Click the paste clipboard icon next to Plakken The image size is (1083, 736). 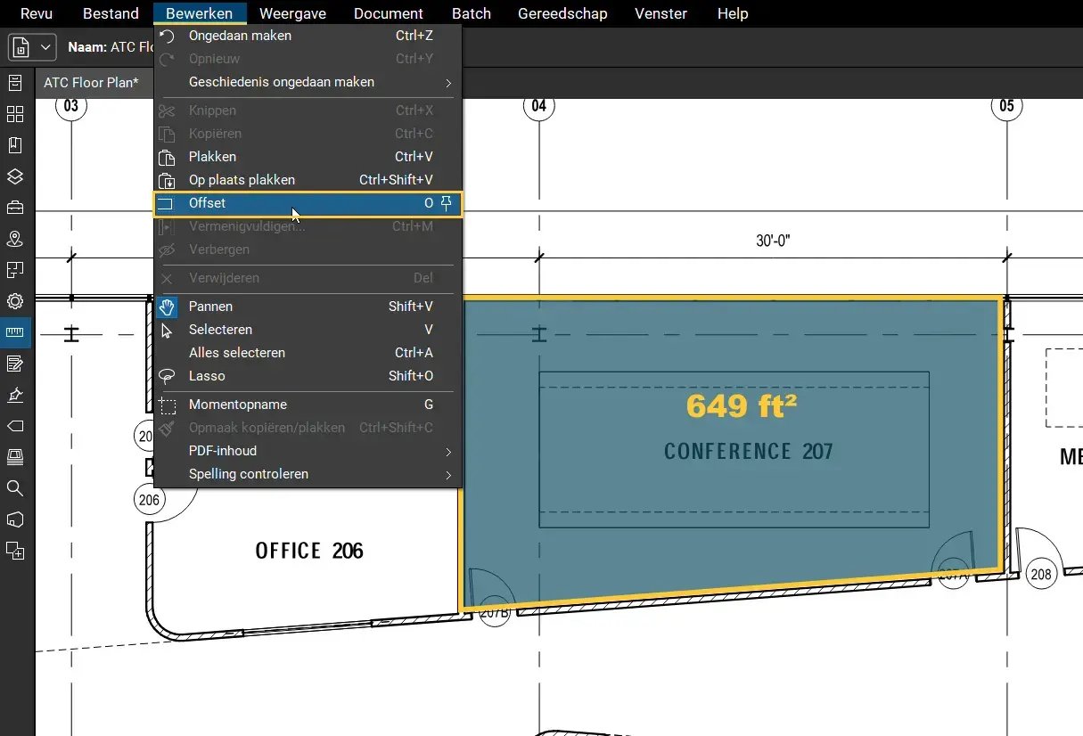point(167,158)
